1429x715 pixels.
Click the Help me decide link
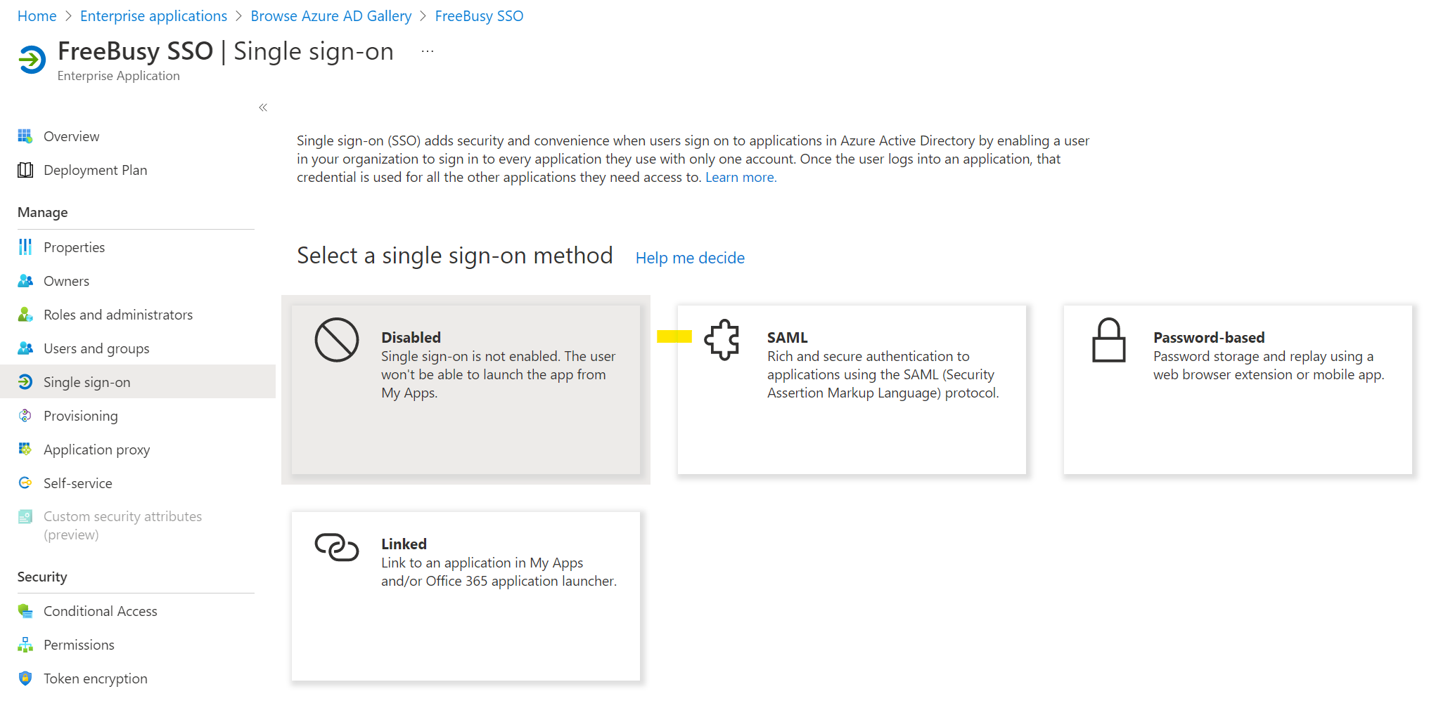pyautogui.click(x=690, y=258)
